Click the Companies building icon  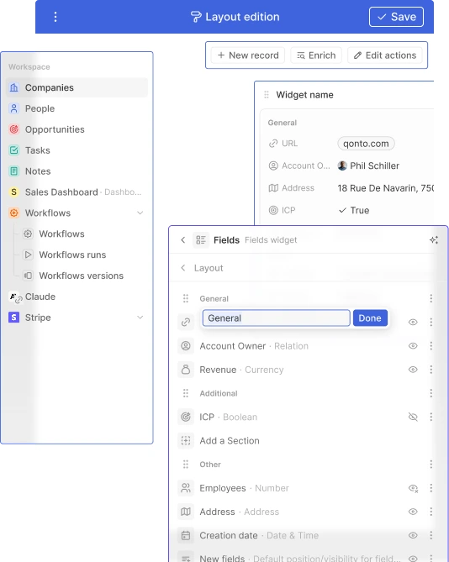click(x=14, y=87)
